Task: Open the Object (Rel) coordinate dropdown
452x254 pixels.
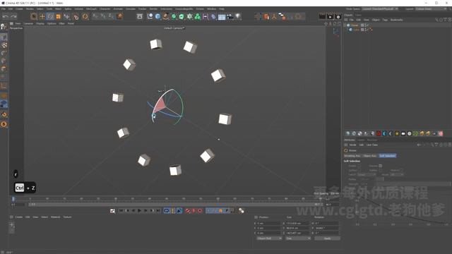Action: point(269,238)
